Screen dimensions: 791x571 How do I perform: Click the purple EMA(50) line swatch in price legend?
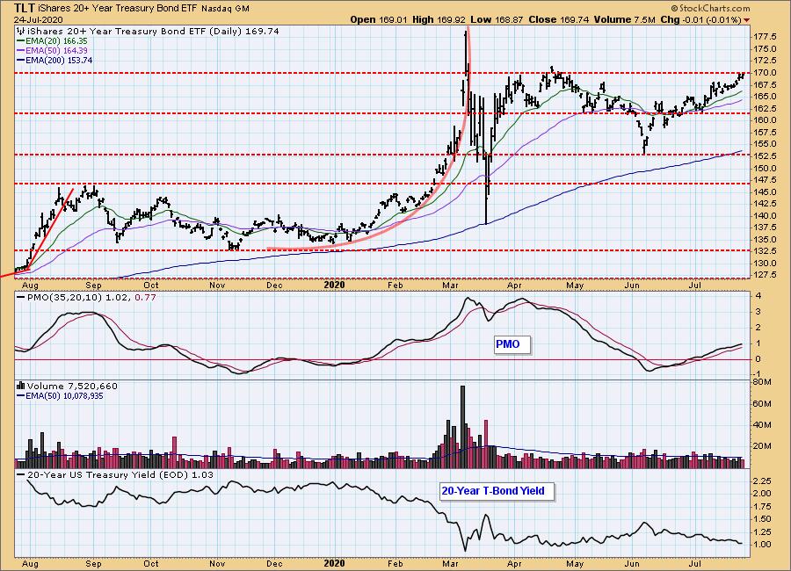21,50
